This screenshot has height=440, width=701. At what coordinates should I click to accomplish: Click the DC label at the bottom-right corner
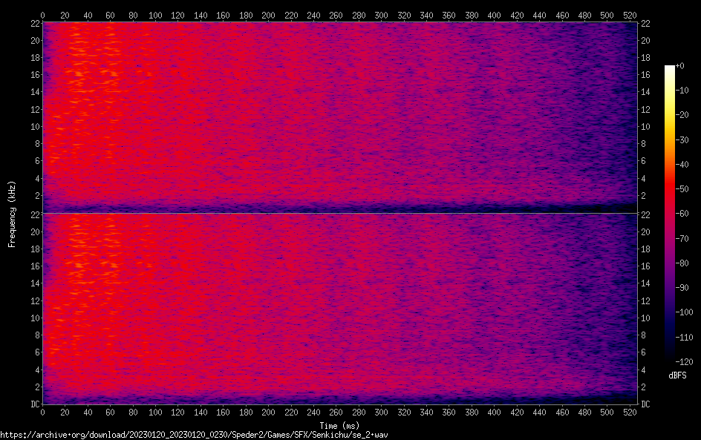[x=647, y=404]
